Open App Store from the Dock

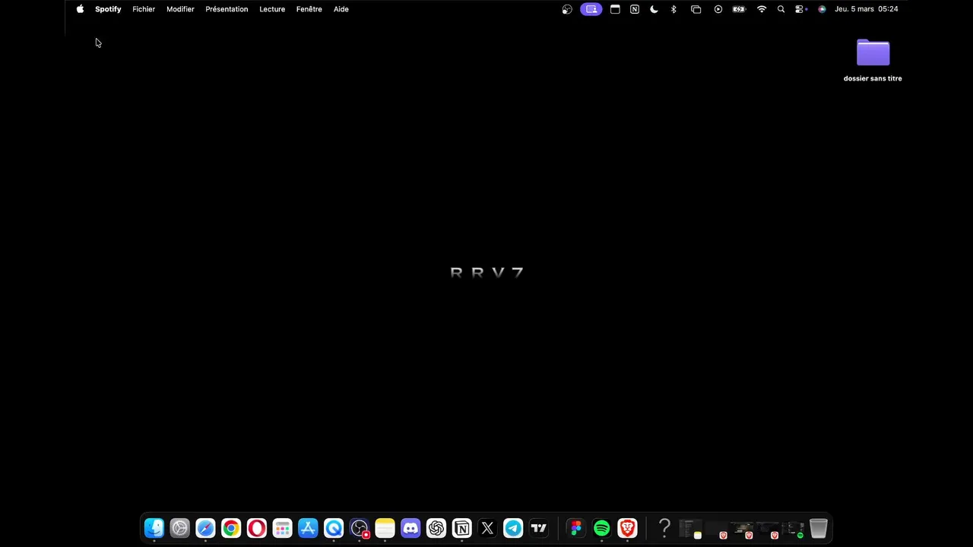[308, 528]
